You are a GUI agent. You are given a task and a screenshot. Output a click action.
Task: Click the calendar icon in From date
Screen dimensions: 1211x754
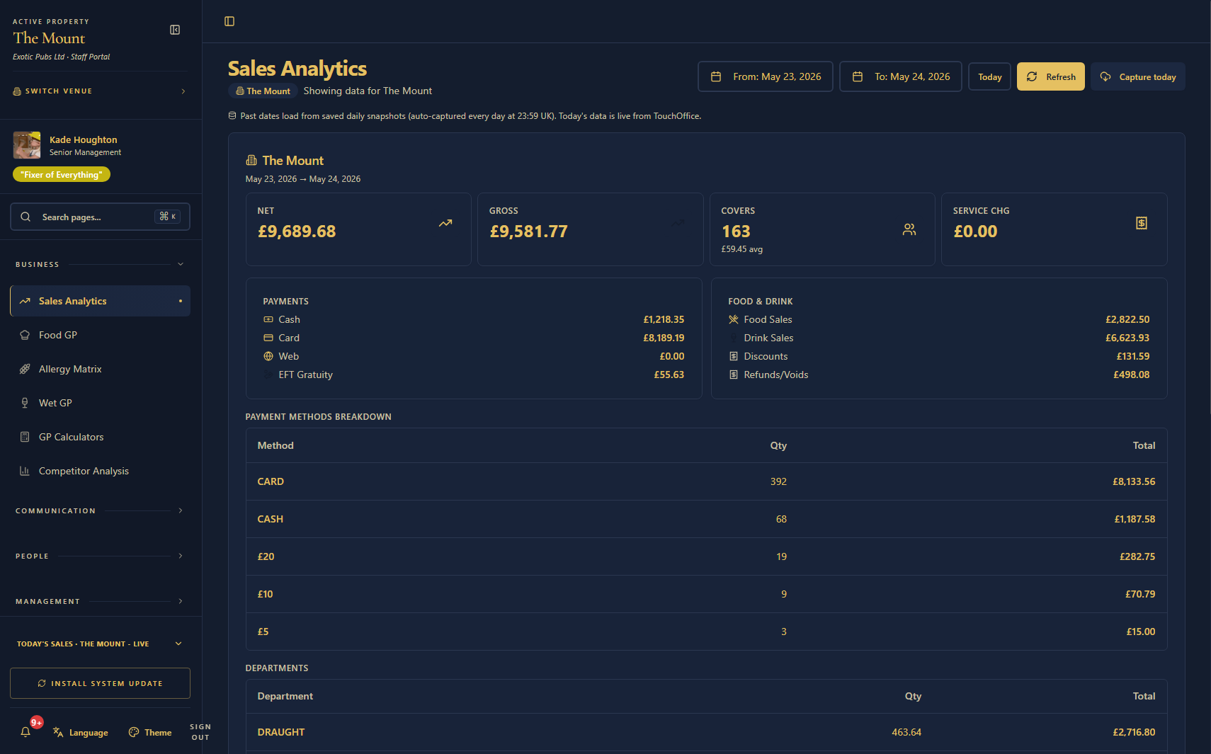pos(716,76)
